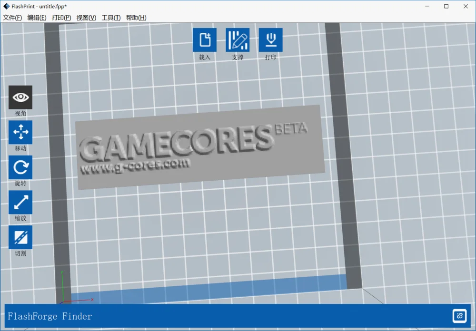The height and width of the screenshot is (331, 476).
Task: Click the Print (打印) icon
Action: tap(270, 40)
